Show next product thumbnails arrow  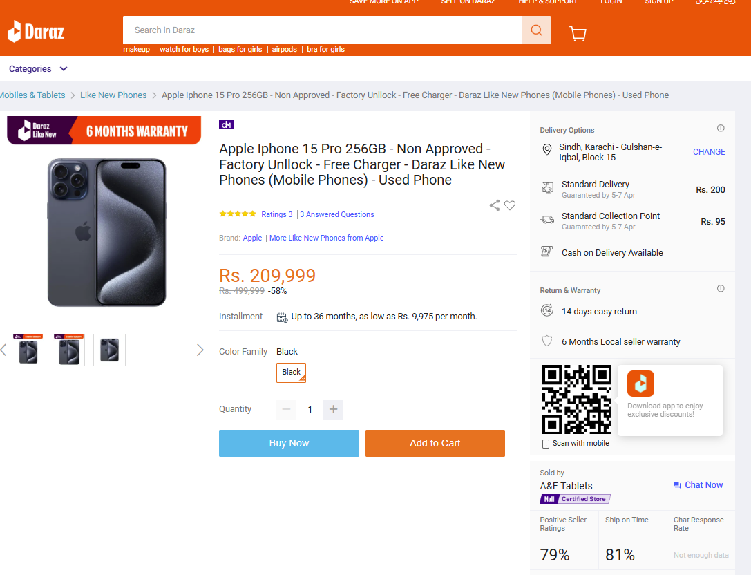200,350
